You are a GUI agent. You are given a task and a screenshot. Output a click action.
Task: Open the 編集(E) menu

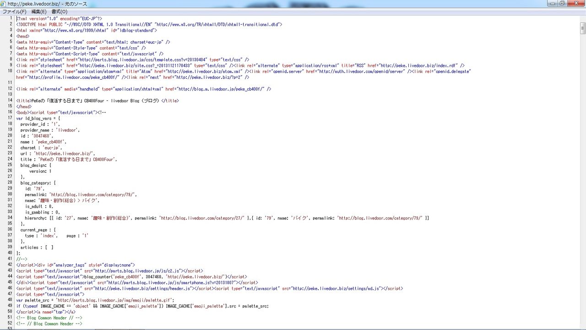coord(39,11)
